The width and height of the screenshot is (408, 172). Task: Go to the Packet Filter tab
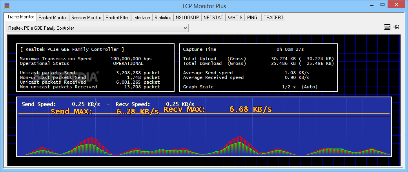(117, 18)
